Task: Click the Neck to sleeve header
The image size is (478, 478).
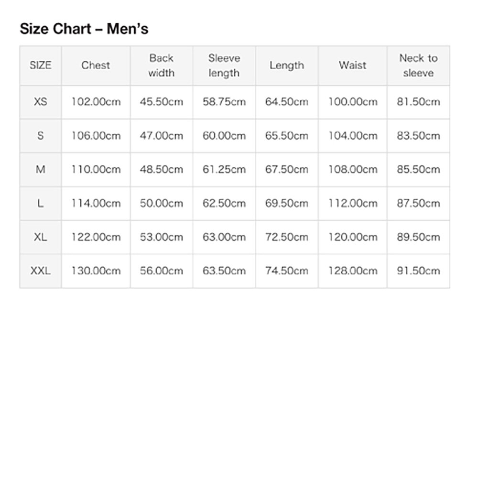Action: [x=418, y=65]
